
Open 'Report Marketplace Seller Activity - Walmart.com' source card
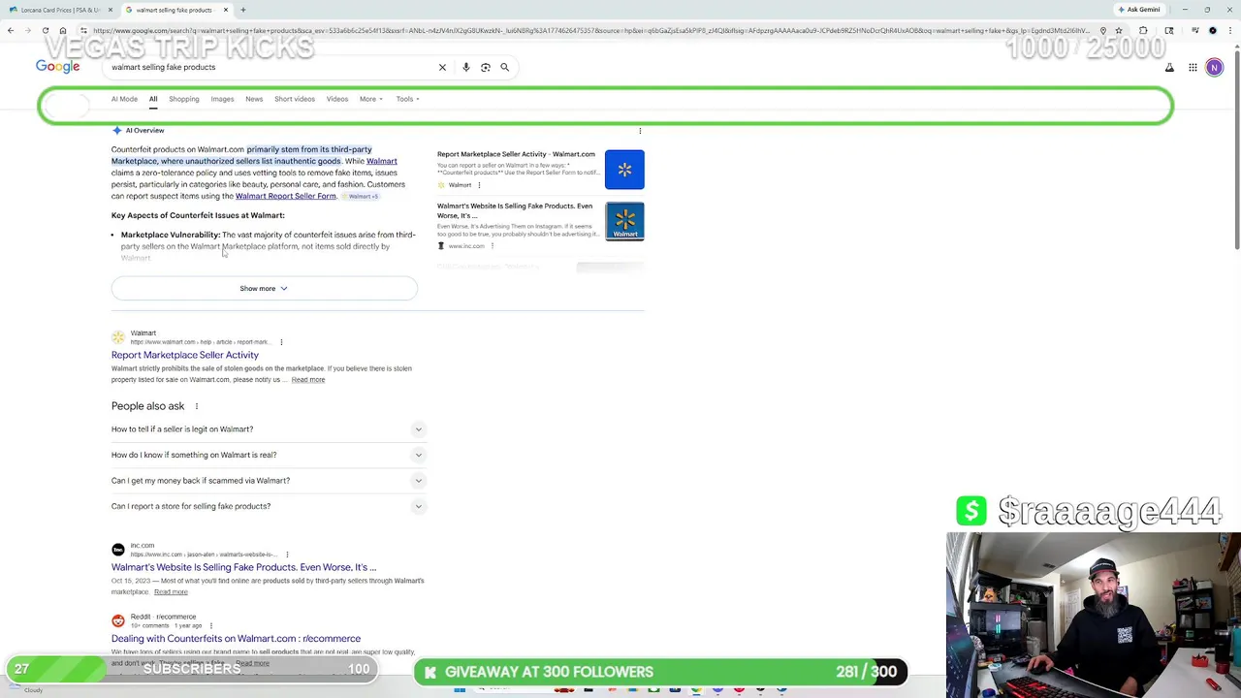click(516, 154)
